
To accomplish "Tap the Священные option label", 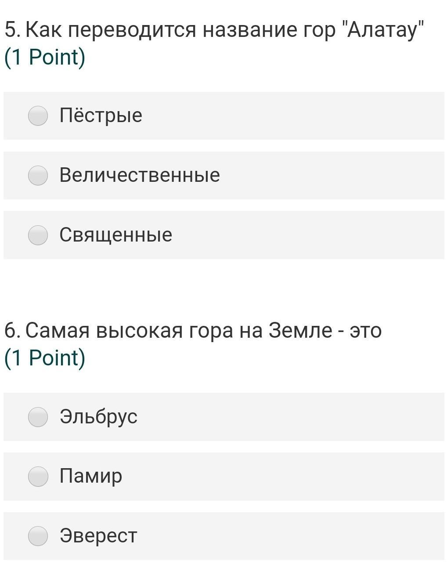I will click(116, 235).
